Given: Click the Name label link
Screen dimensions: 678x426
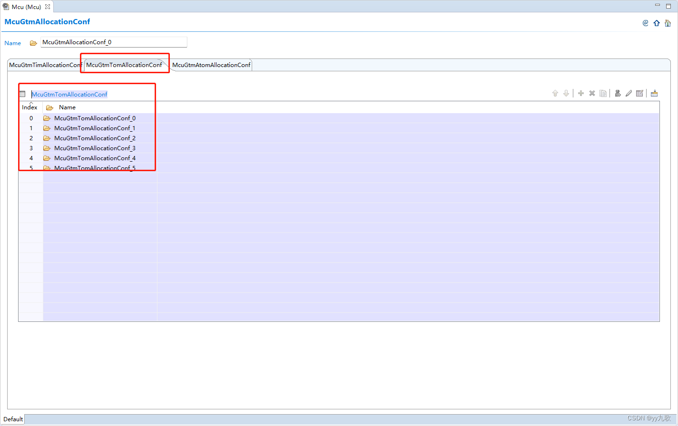Looking at the screenshot, I should [13, 43].
